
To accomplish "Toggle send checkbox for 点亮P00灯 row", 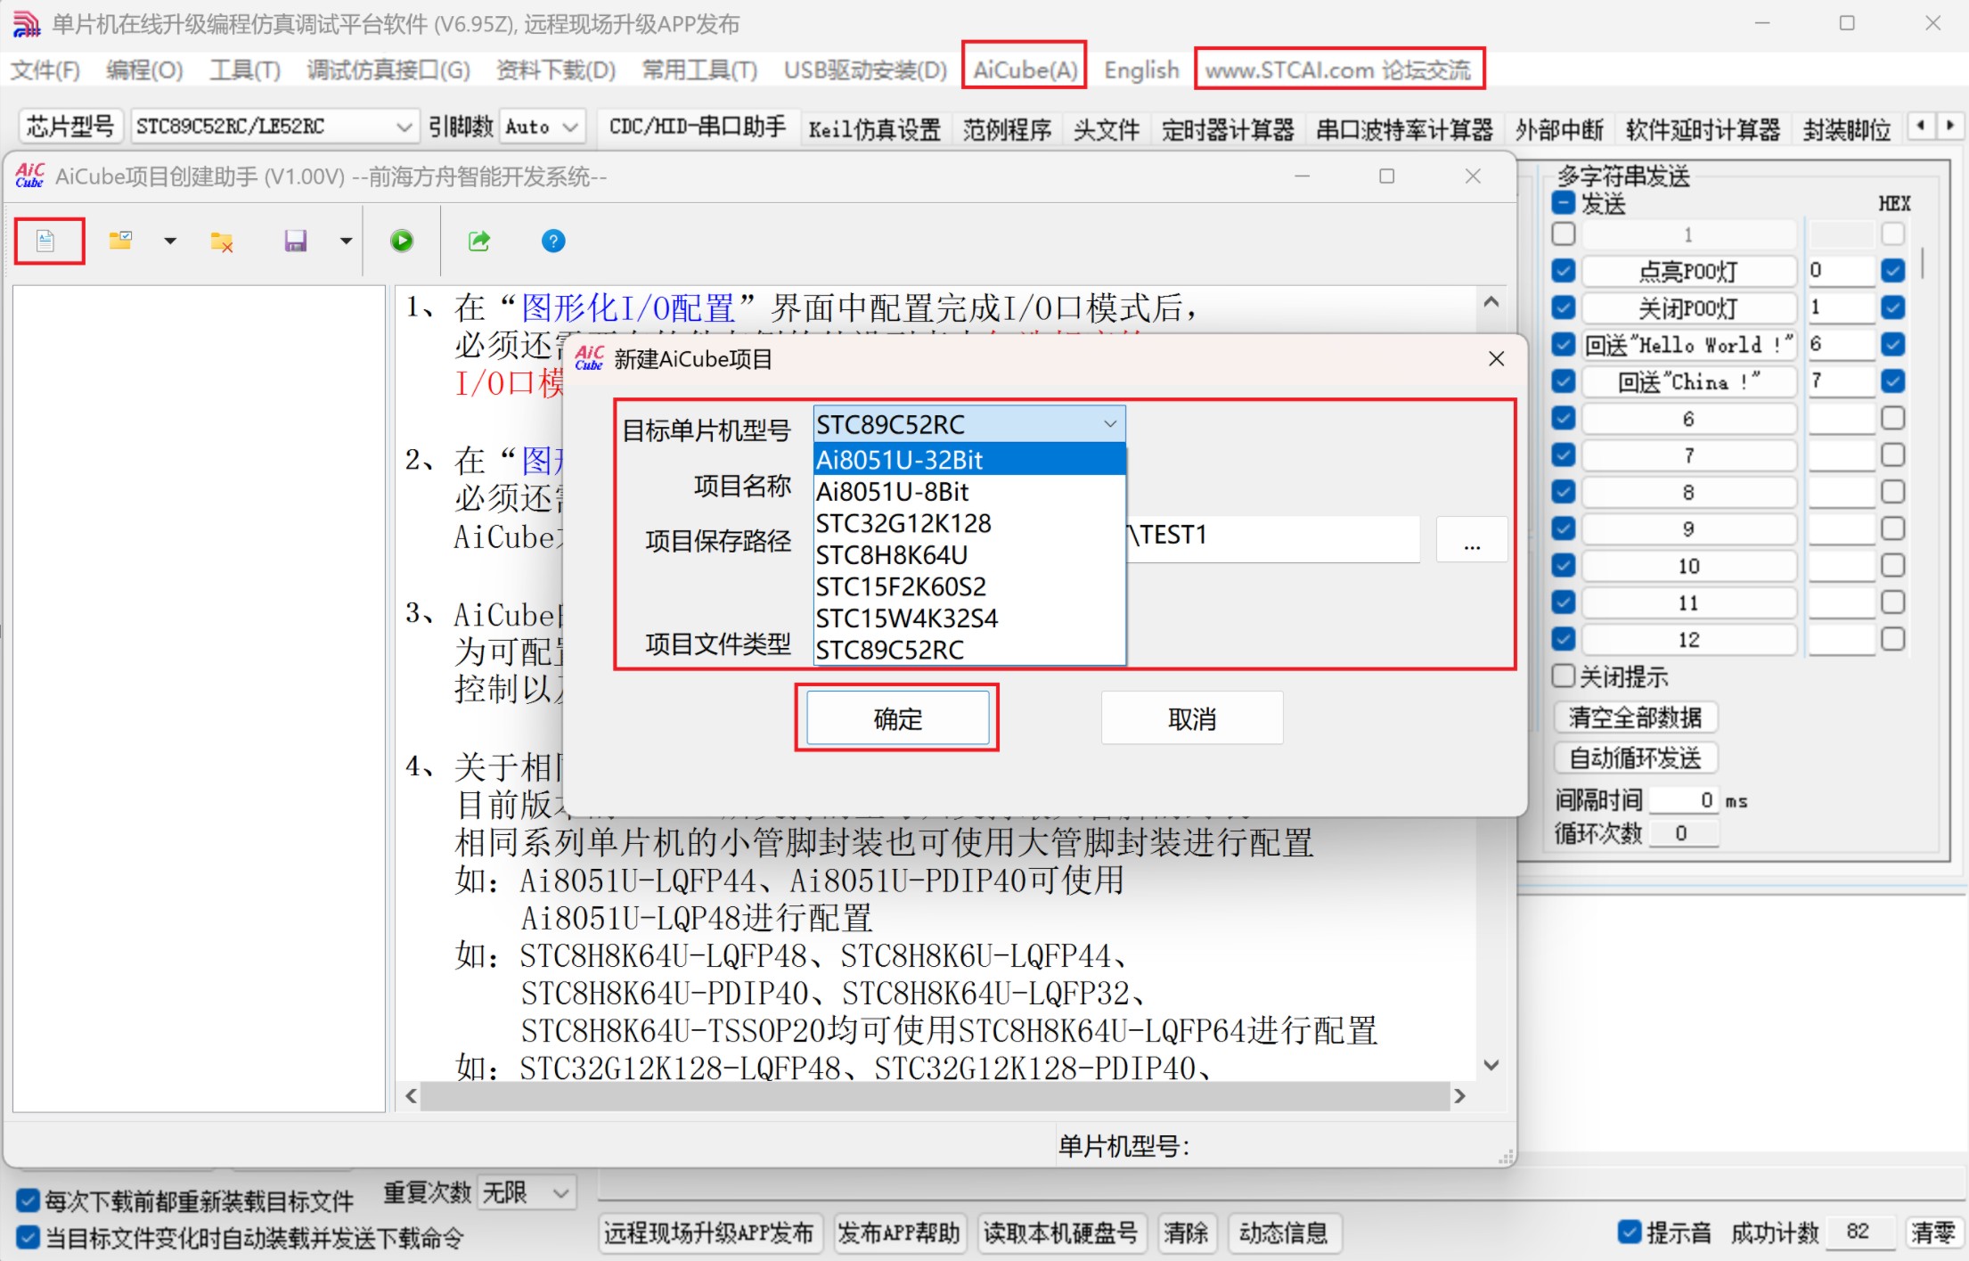I will [x=1564, y=270].
